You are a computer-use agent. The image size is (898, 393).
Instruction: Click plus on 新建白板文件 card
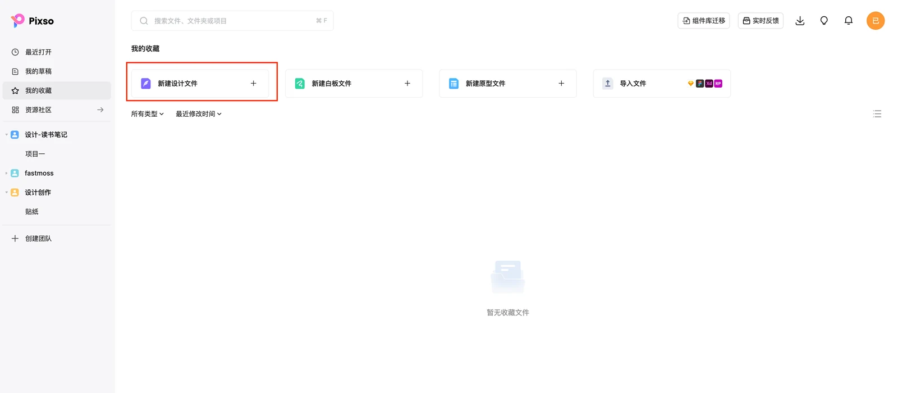[407, 84]
